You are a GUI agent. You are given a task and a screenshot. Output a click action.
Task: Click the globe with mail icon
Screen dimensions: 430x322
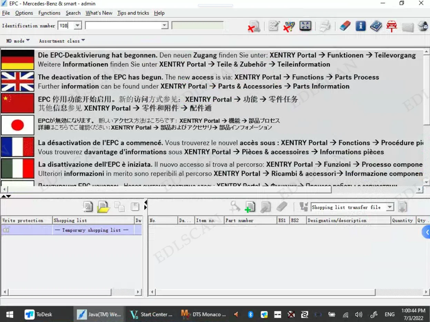coord(423,26)
